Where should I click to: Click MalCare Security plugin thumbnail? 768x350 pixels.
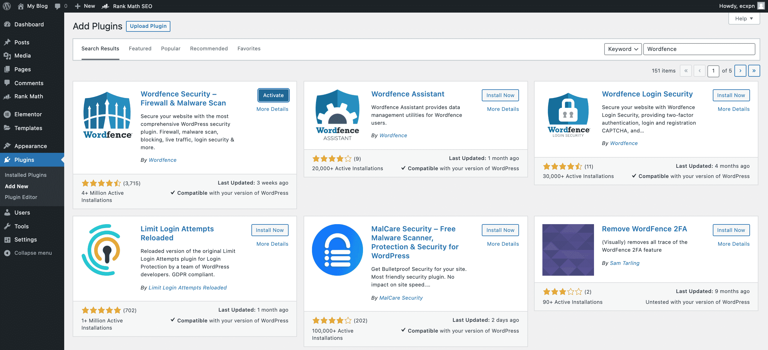click(337, 250)
